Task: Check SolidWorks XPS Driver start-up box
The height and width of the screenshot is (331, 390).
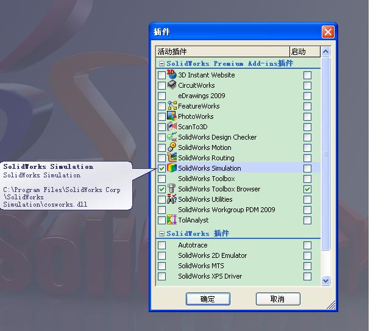Action: 307,277
